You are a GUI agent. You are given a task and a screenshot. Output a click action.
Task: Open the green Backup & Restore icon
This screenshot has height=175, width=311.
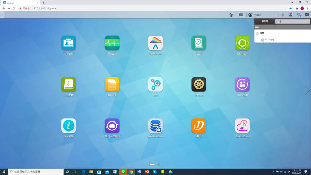[x=242, y=43]
